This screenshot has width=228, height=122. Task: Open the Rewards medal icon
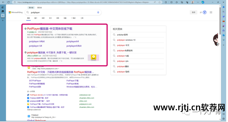[205, 12]
